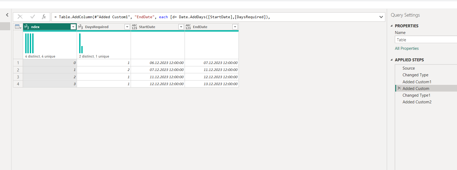The height and width of the screenshot is (170, 457).
Task: Select row number 4
Action: [18, 84]
